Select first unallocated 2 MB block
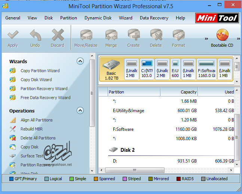Screen dimensions: 242x194 [x=132, y=69]
